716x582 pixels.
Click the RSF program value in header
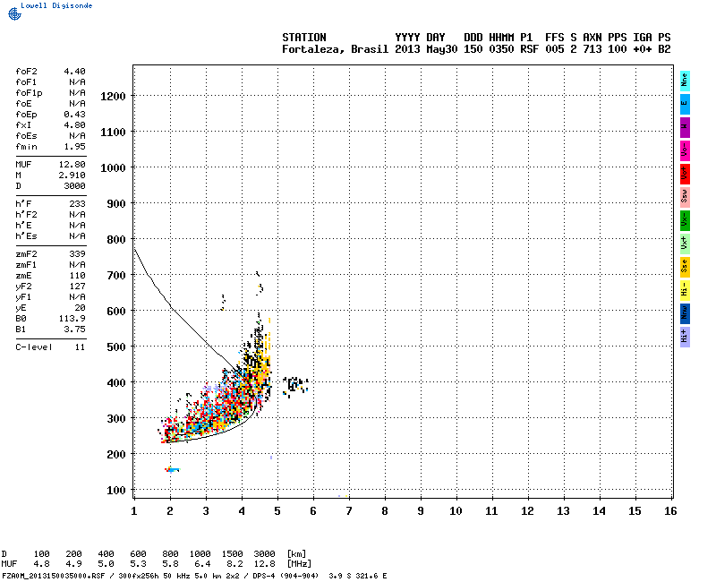[x=529, y=49]
